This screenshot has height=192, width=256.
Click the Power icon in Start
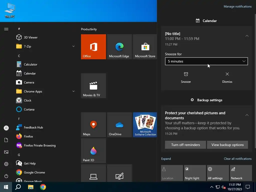[x=6, y=176]
